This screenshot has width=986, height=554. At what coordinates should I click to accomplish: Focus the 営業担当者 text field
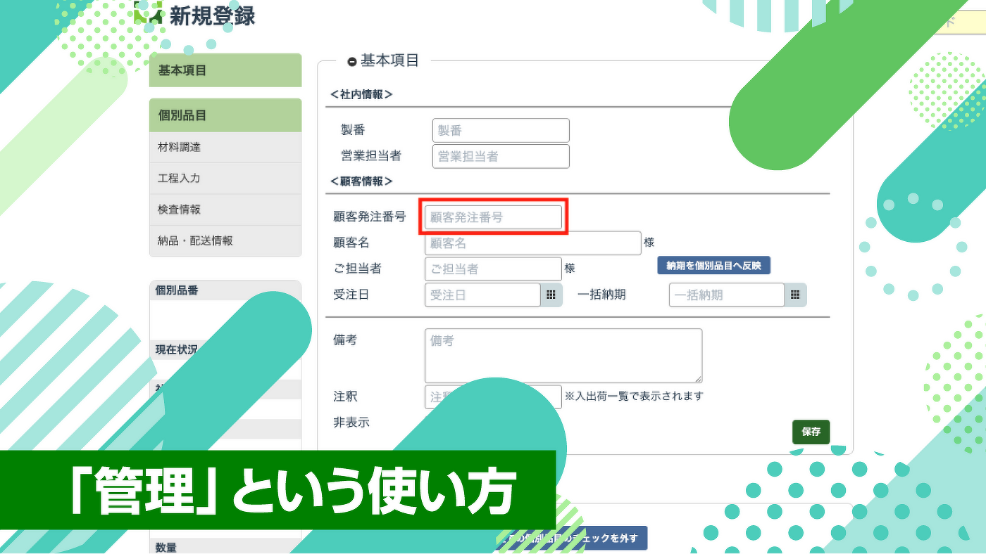point(500,157)
